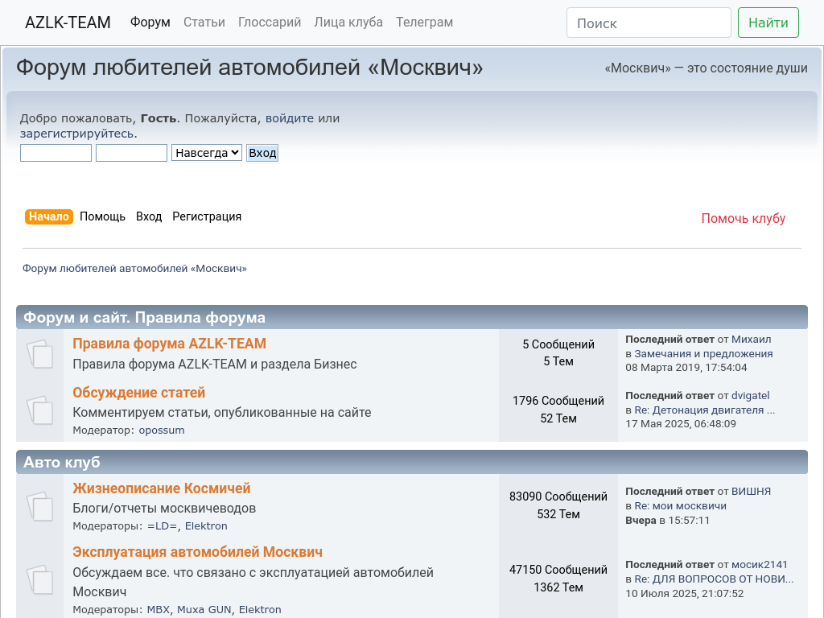This screenshot has width=824, height=618.
Task: Click the Помочь клубу link
Action: pyautogui.click(x=743, y=219)
